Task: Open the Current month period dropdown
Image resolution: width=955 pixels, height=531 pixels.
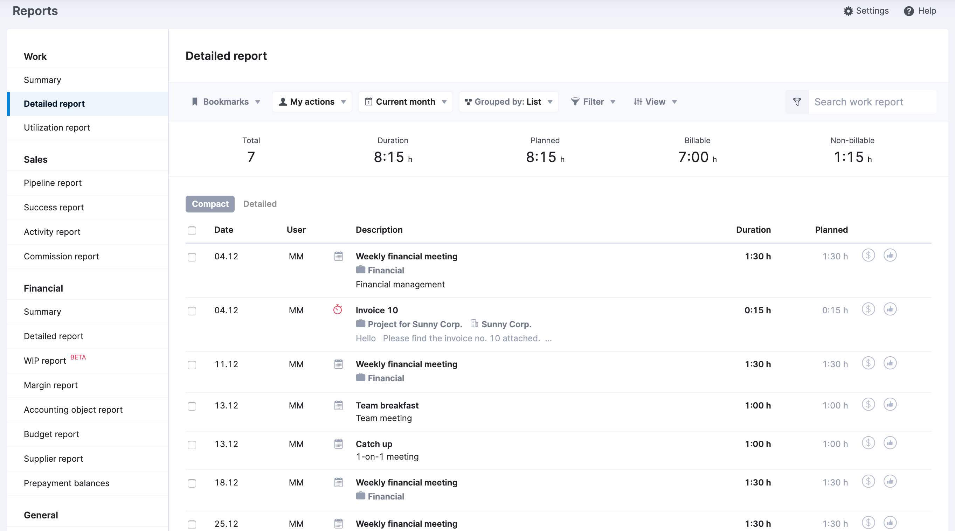Action: coord(405,102)
